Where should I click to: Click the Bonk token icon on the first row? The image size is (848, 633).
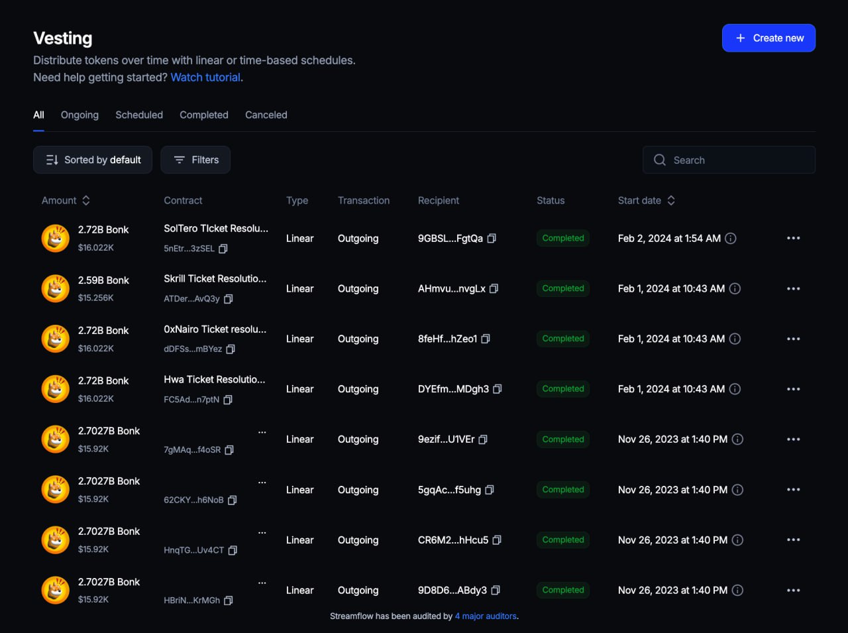[x=55, y=238]
